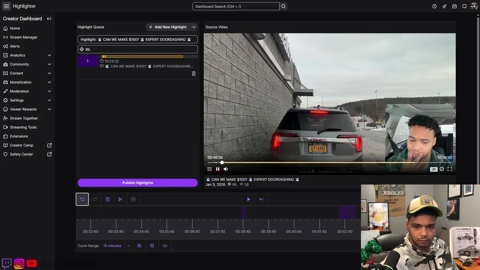
Task: Open Safety Center external link icon
Action: (x=49, y=154)
